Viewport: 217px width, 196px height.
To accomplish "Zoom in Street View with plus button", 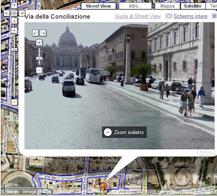I will pyautogui.click(x=39, y=43).
